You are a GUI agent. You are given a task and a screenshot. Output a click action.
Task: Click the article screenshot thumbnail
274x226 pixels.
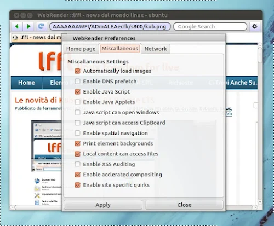47,146
